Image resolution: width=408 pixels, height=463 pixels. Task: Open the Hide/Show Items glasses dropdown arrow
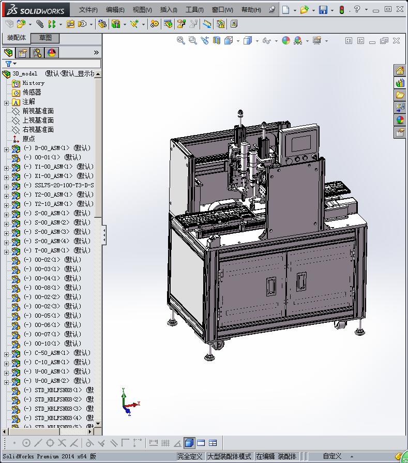(x=276, y=41)
